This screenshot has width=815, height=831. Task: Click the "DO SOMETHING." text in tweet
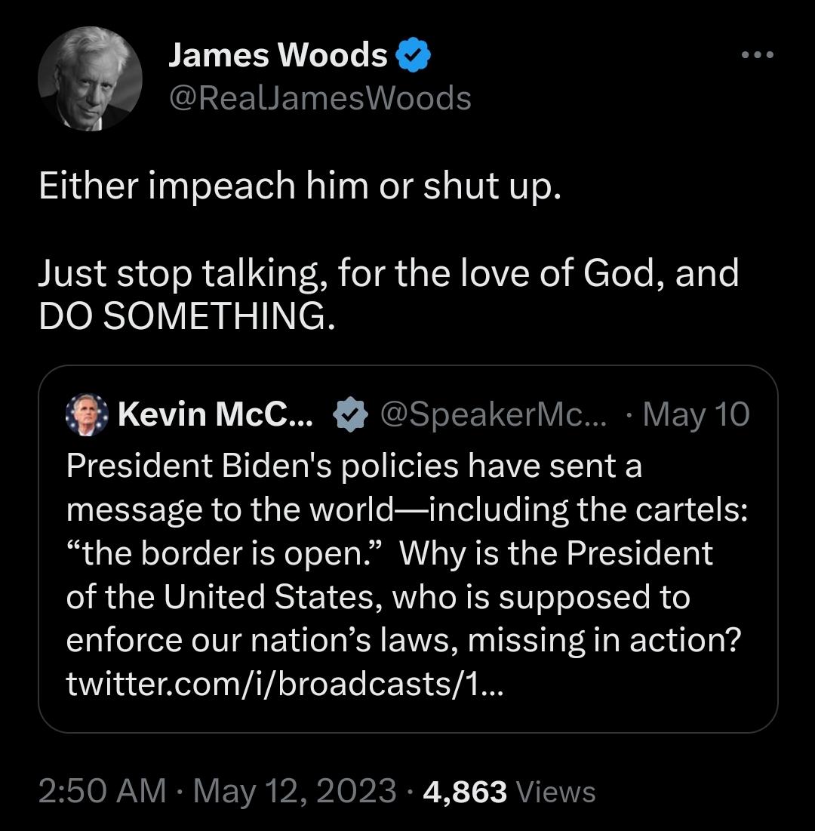click(x=186, y=317)
